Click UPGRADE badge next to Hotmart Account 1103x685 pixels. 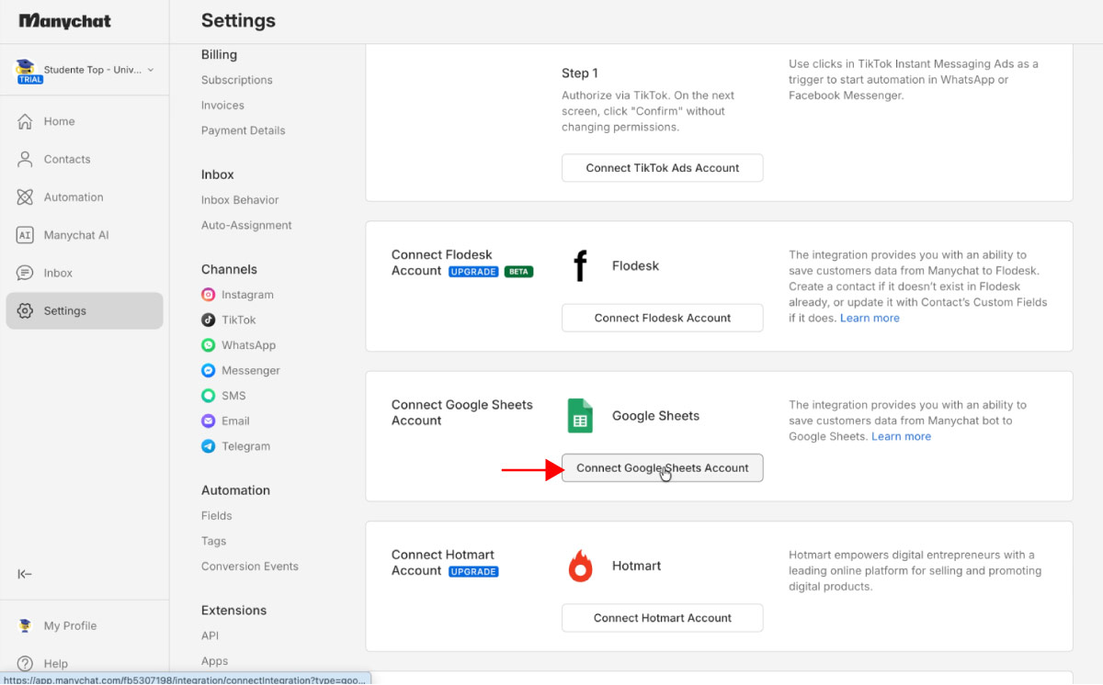point(473,572)
